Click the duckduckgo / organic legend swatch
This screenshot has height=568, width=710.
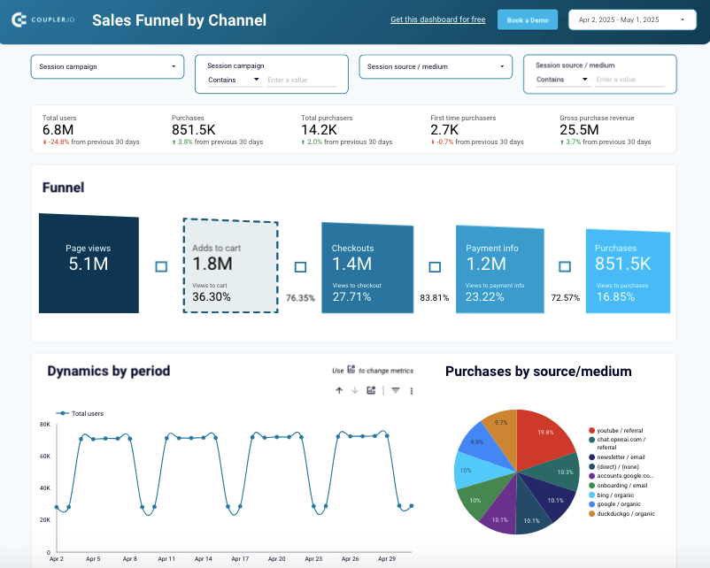click(591, 514)
